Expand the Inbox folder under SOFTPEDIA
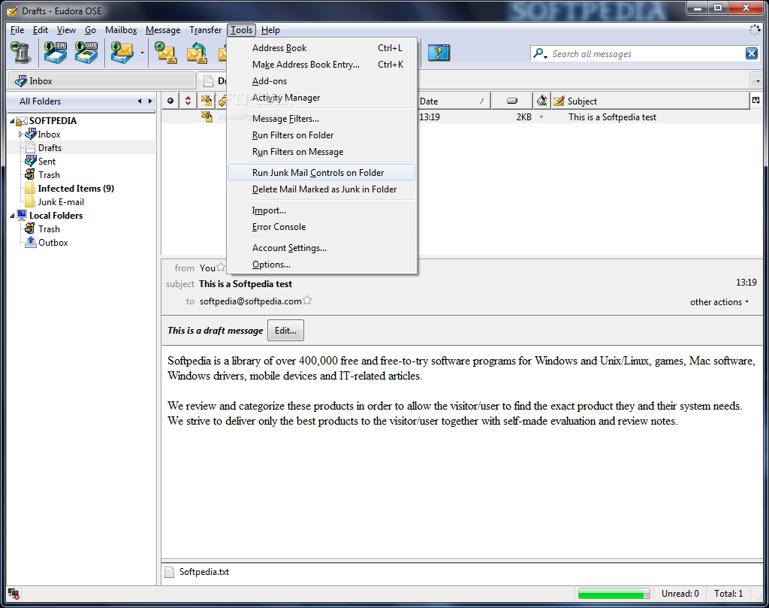The image size is (769, 608). 20,134
